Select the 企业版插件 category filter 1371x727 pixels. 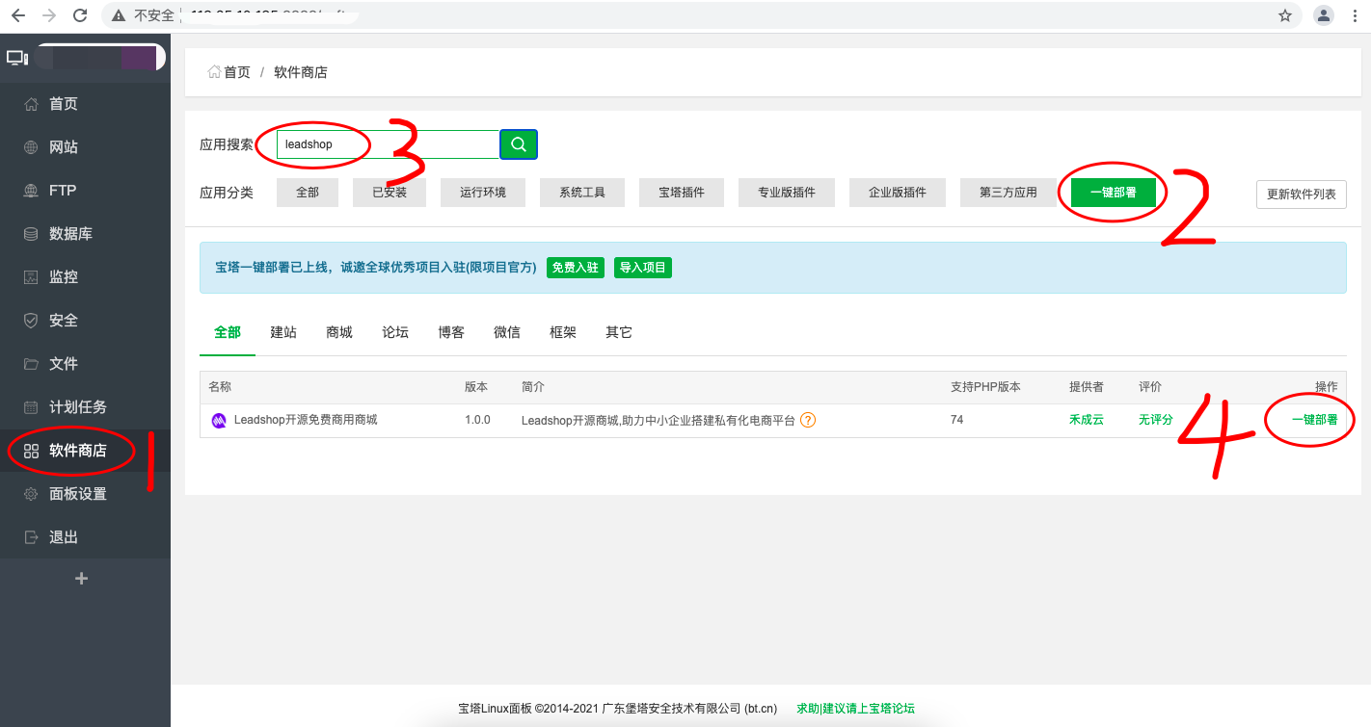tap(898, 193)
